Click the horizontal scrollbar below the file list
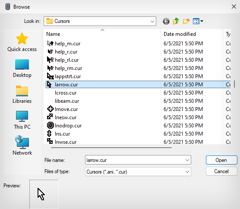The image size is (240, 209). (x=111, y=148)
